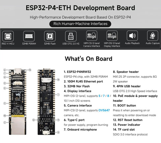This screenshot has height=143, width=161.
Task: Click the Audio Playback speaker icon
Action: coord(132,36)
